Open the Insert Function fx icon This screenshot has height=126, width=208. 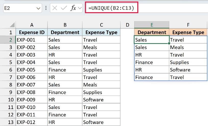73,8
